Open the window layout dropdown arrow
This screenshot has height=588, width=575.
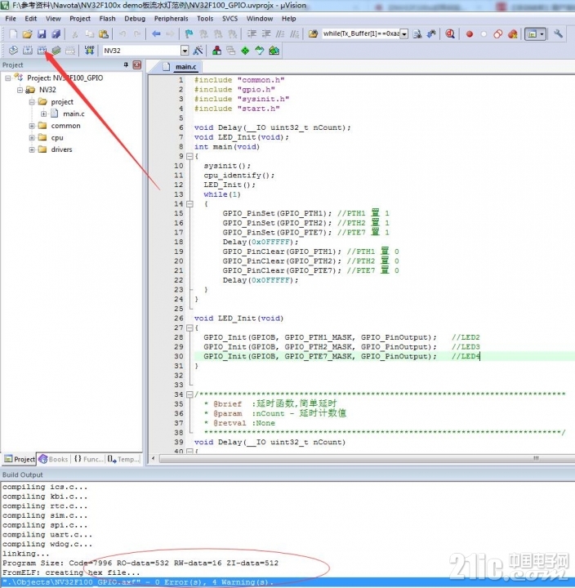click(542, 34)
